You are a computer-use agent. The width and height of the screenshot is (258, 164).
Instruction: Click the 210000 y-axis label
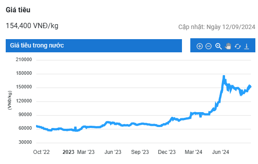pyautogui.click(x=24, y=60)
